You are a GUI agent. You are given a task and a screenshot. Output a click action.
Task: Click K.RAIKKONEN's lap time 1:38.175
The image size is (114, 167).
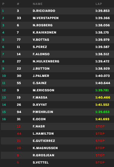click(x=102, y=32)
